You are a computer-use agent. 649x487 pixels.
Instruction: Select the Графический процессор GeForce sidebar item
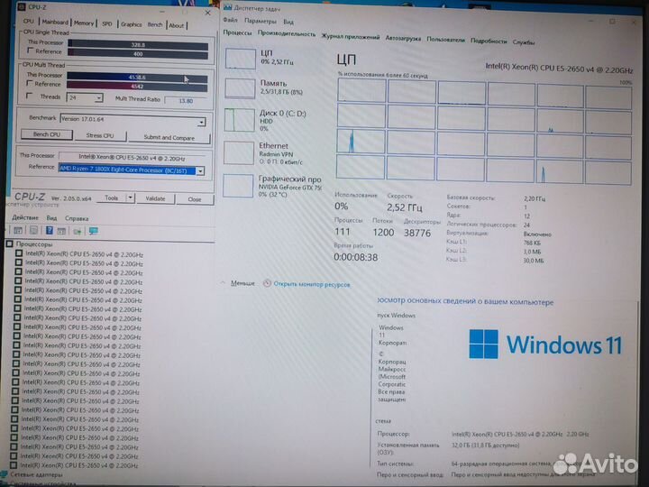pos(272,186)
